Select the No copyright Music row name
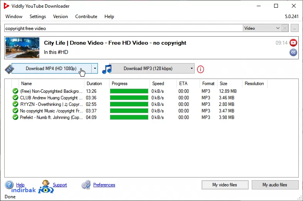This screenshot has height=201, width=303. [51, 111]
